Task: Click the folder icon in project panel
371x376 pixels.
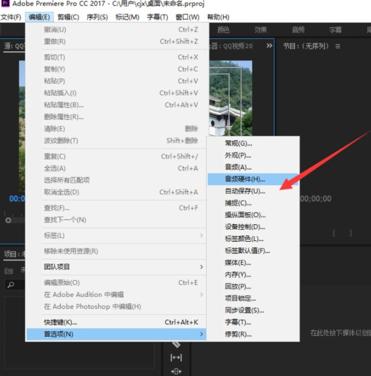Action: coord(9,270)
